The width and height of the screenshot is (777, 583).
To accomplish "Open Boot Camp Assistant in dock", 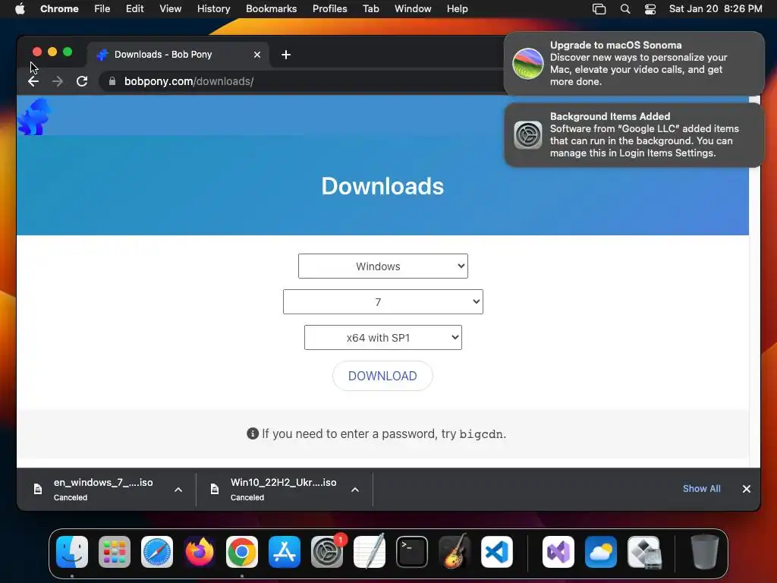I will (643, 552).
